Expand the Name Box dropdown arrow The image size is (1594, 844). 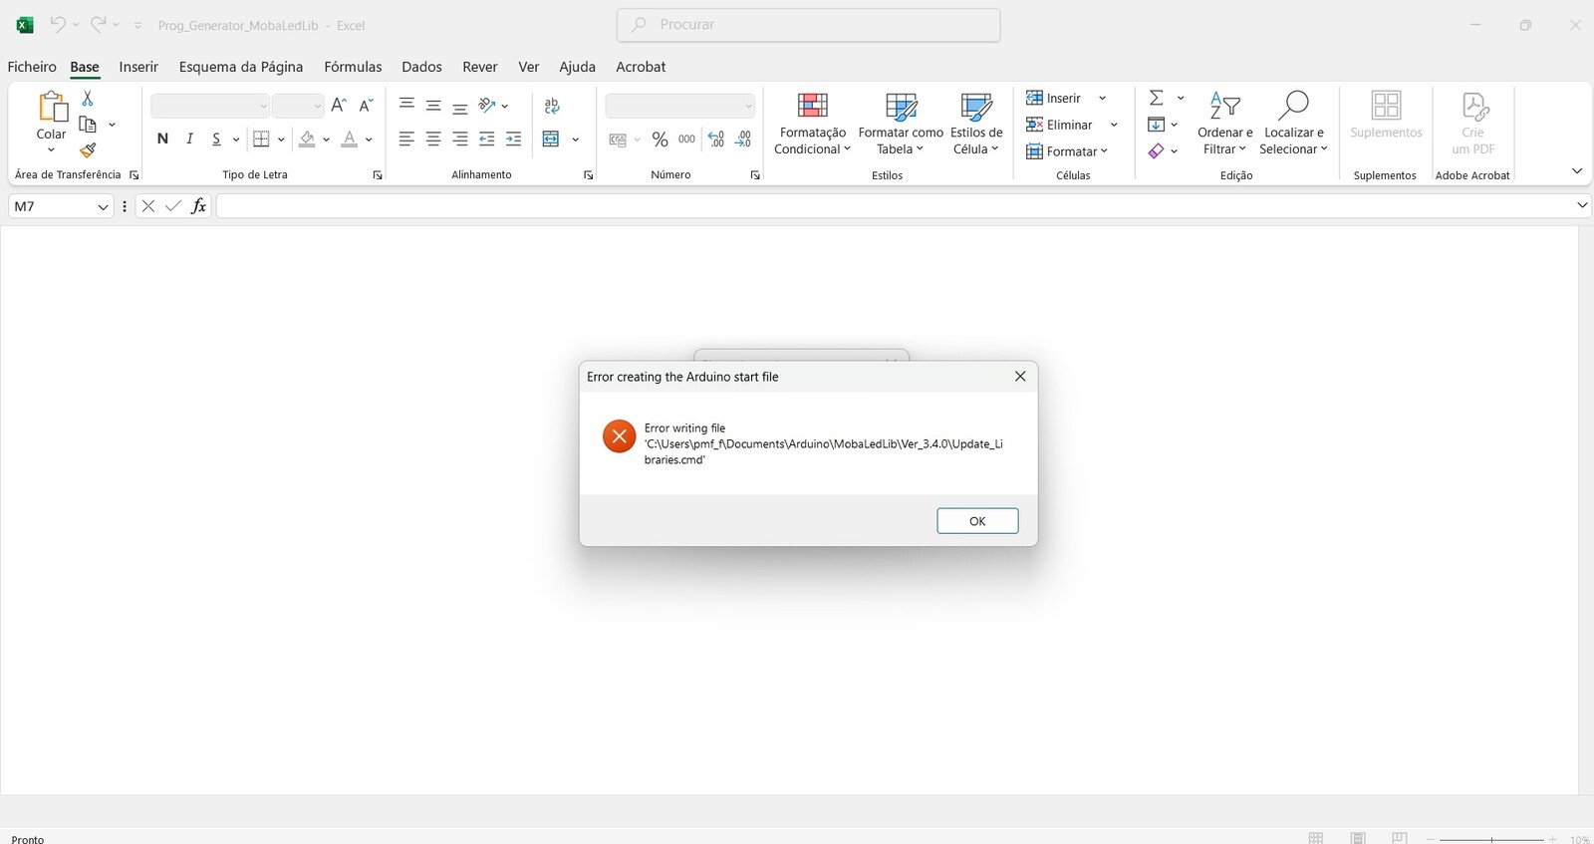click(x=103, y=206)
